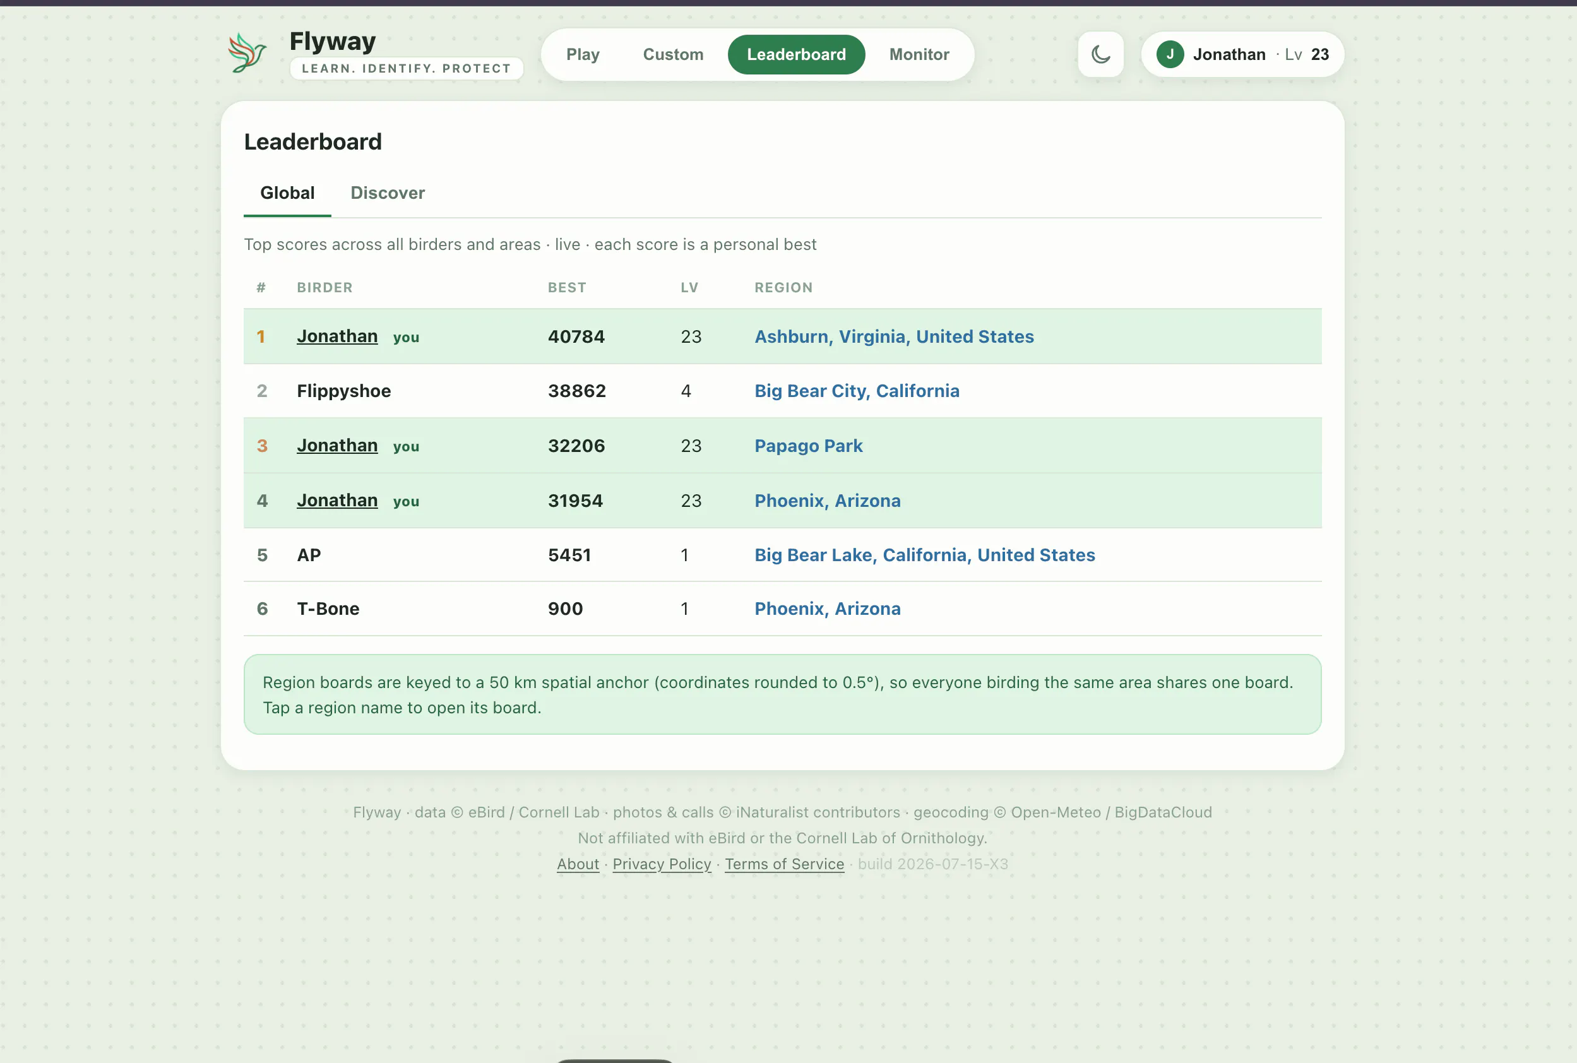
Task: Click rank number 2 beside Flippyshoe
Action: pyautogui.click(x=262, y=391)
